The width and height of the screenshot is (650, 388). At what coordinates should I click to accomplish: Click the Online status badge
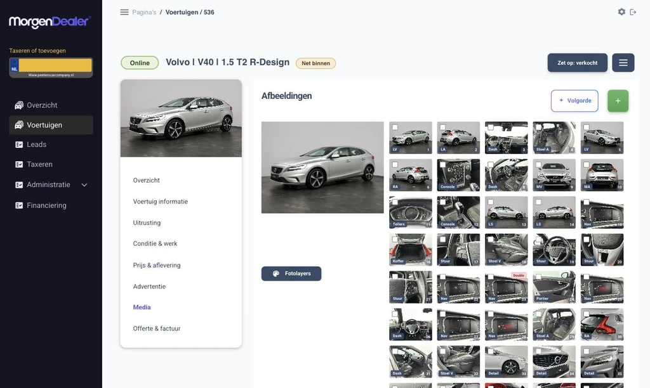click(x=140, y=63)
